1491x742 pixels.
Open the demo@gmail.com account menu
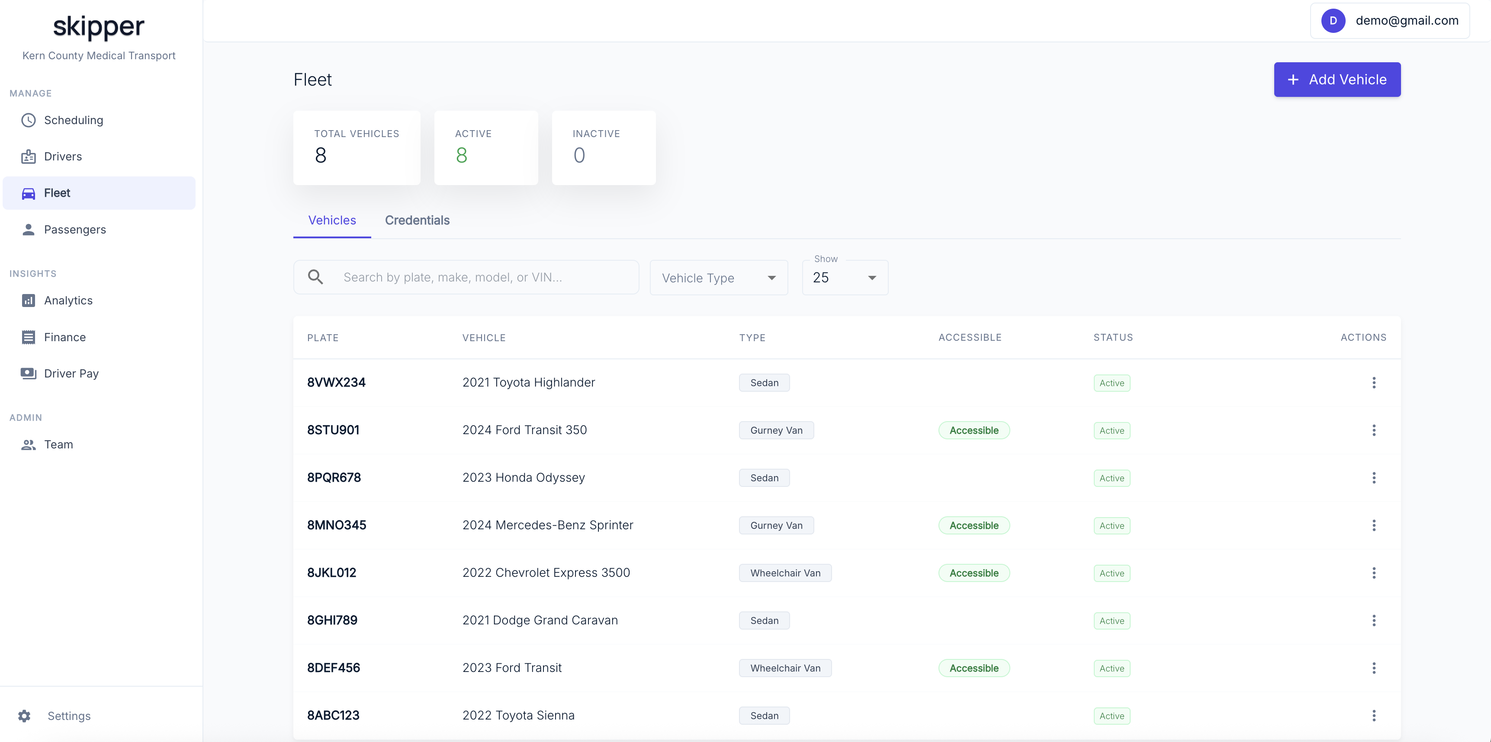1390,21
